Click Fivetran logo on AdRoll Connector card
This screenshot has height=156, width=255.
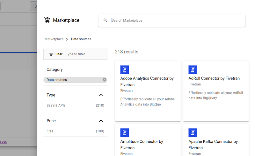pyautogui.click(x=193, y=70)
